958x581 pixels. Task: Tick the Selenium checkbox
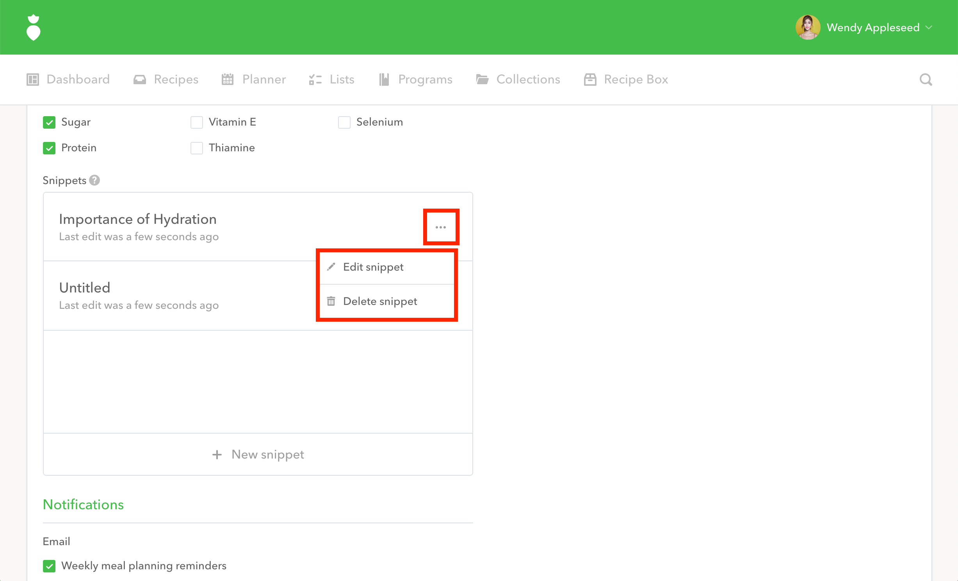pyautogui.click(x=344, y=122)
